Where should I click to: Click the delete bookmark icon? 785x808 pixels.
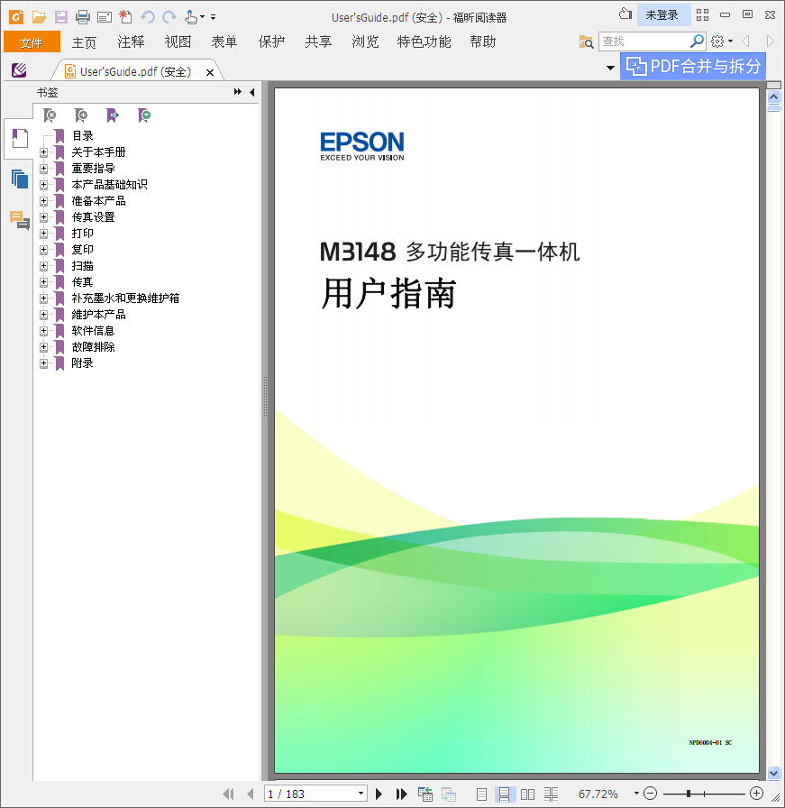point(50,115)
